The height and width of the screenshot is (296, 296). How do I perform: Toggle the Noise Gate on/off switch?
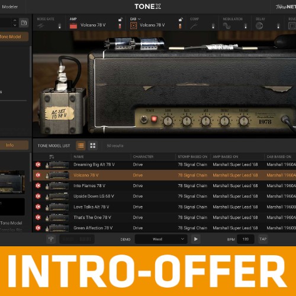click(x=60, y=26)
